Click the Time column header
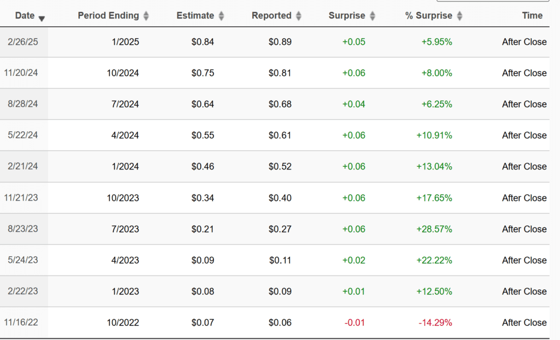The height and width of the screenshot is (340, 560). [x=532, y=16]
